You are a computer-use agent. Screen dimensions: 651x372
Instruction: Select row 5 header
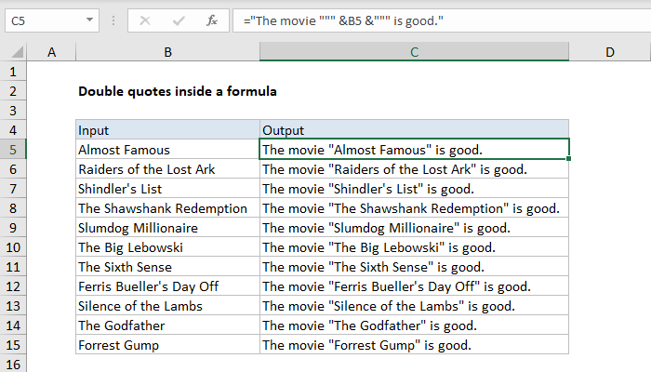pyautogui.click(x=14, y=149)
